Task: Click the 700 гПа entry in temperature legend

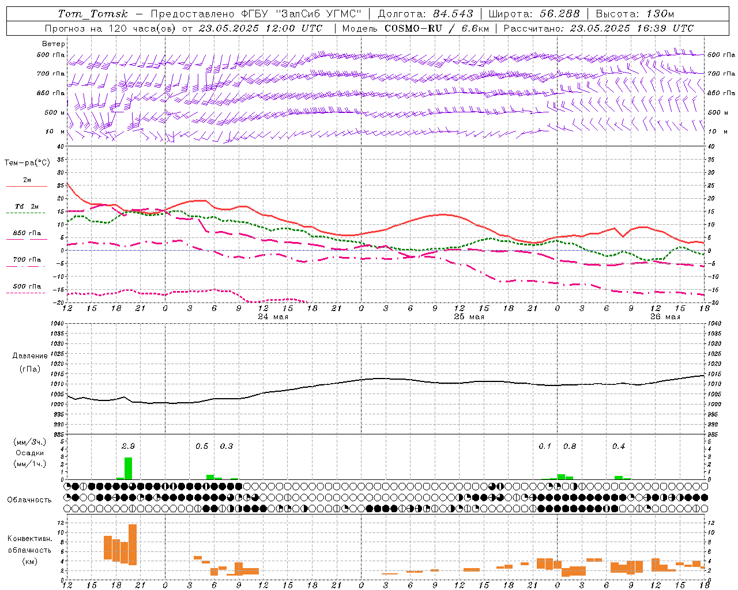Action: coord(27,260)
